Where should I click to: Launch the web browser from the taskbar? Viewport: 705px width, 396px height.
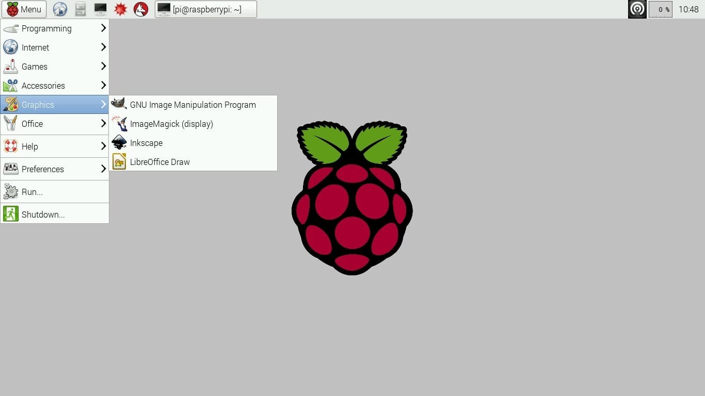click(x=60, y=9)
